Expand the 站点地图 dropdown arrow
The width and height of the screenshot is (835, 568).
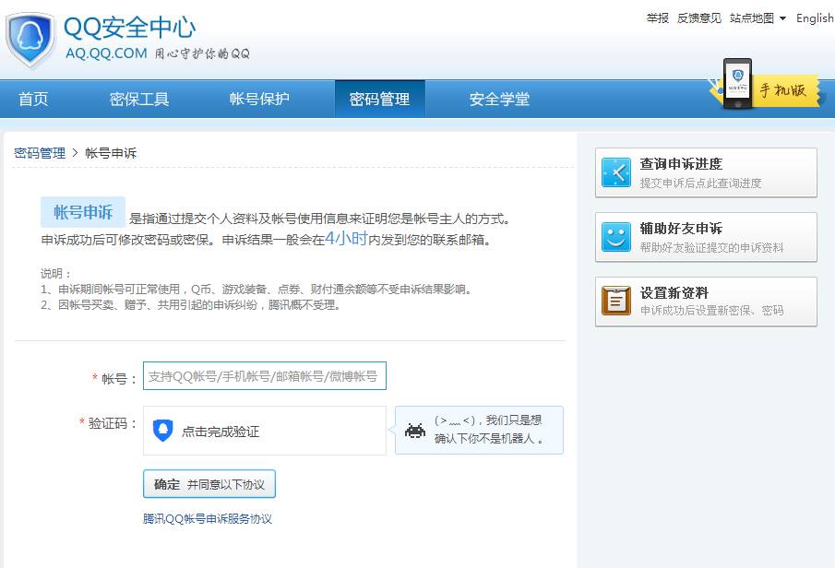coord(782,18)
